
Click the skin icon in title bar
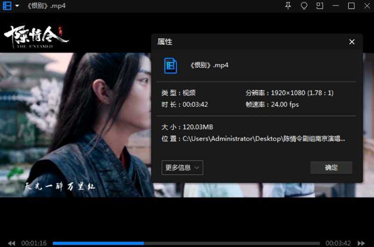[x=304, y=6]
